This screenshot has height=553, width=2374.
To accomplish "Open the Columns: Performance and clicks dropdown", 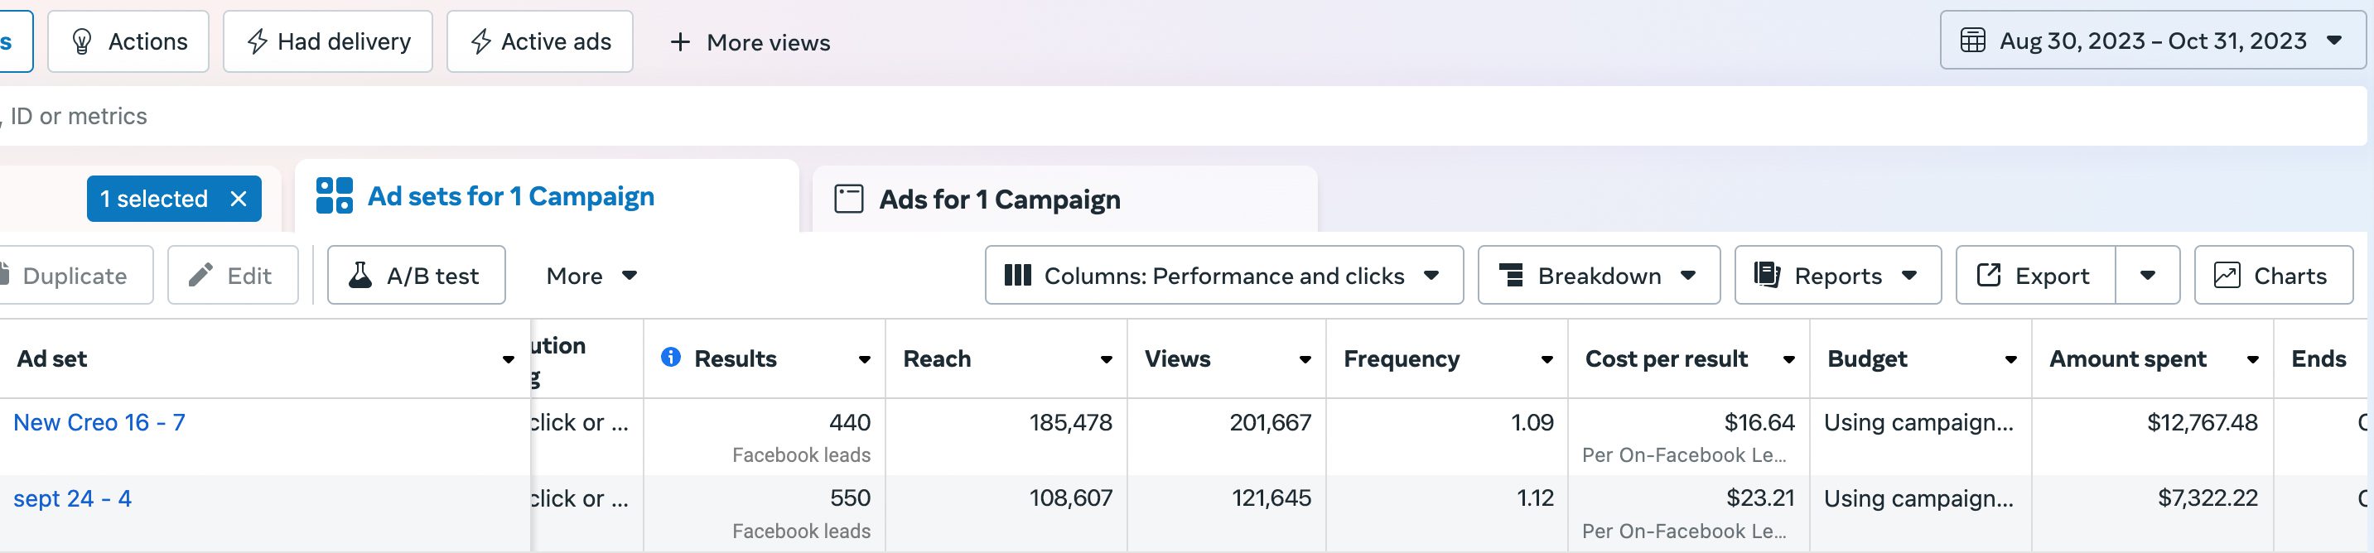I will point(1223,276).
